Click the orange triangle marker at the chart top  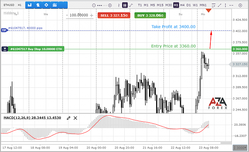click(x=208, y=10)
